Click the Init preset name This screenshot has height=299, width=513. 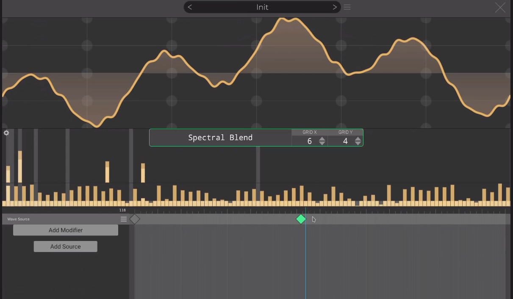coord(262,7)
